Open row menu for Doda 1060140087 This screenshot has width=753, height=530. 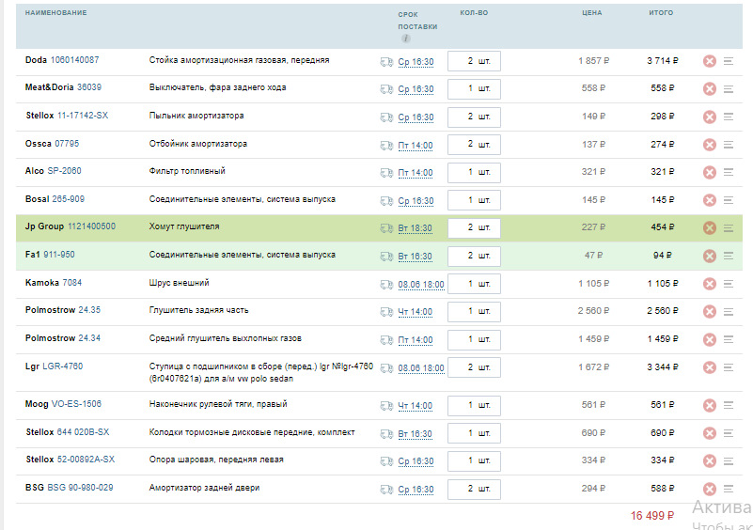[729, 61]
